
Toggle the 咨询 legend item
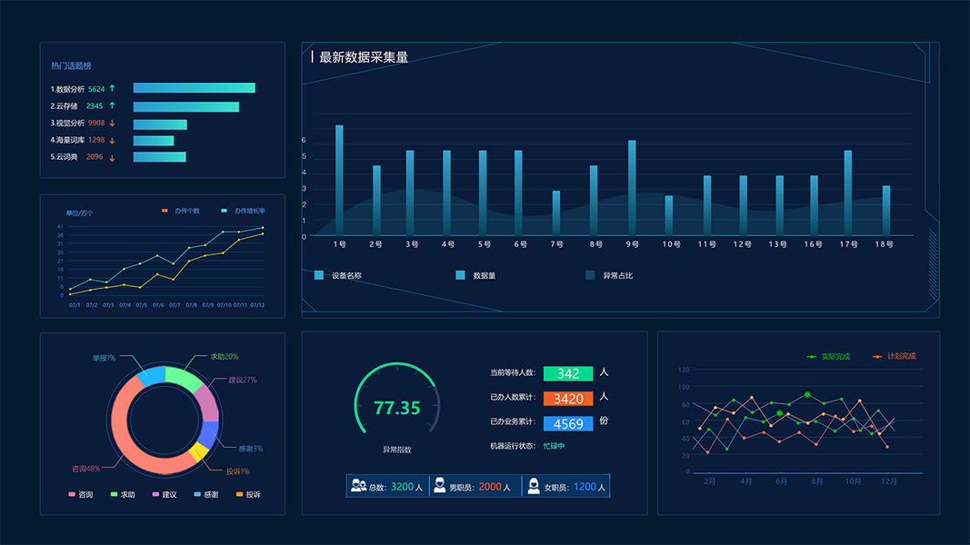click(x=80, y=494)
